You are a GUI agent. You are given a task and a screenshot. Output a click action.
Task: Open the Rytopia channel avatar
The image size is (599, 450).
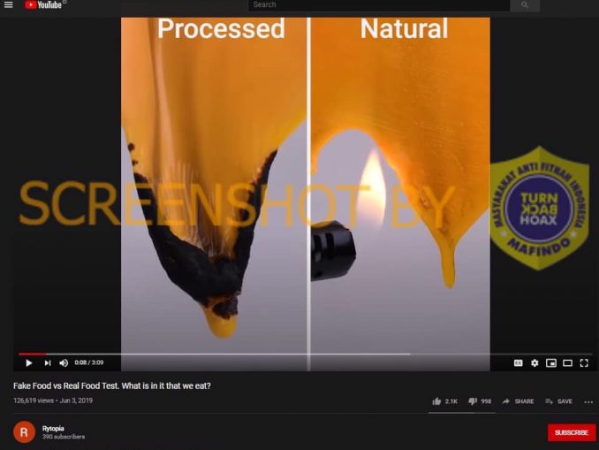[24, 432]
